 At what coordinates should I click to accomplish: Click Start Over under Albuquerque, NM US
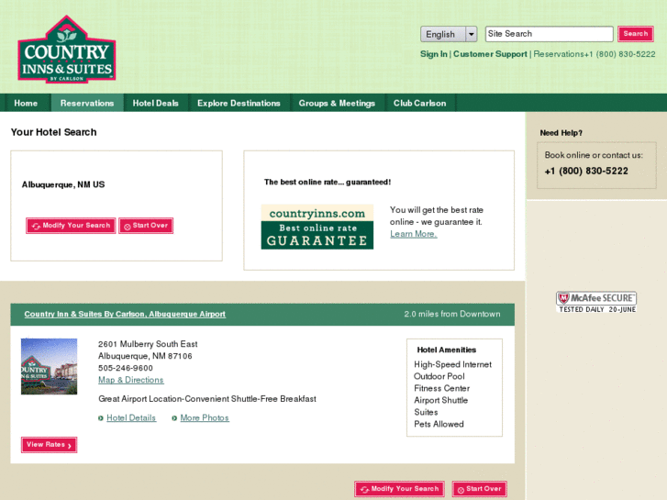point(146,226)
